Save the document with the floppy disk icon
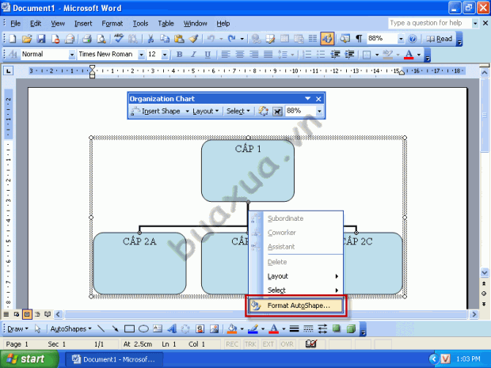Viewport: 491px width, 368px height. pos(41,39)
